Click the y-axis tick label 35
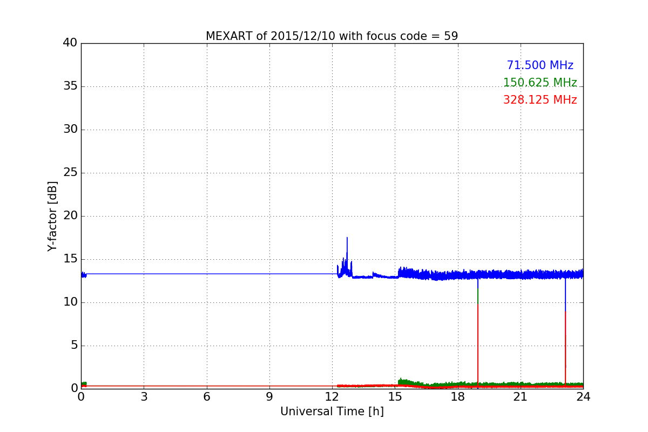 click(x=70, y=86)
